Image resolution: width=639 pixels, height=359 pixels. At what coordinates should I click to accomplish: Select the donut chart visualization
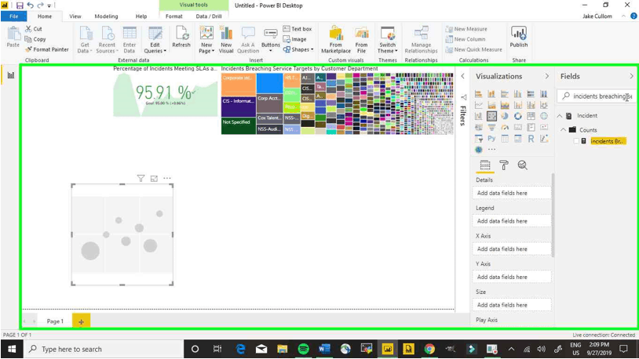click(x=517, y=116)
